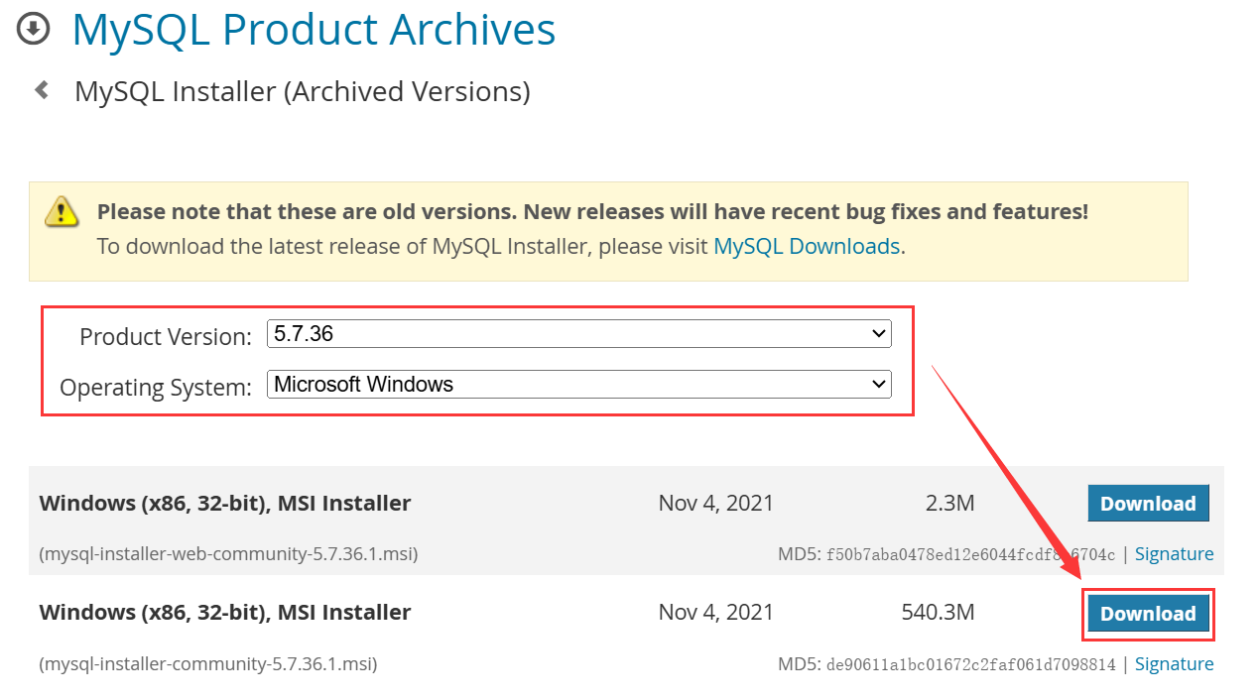Click the download circle icon beside the page title

34,29
